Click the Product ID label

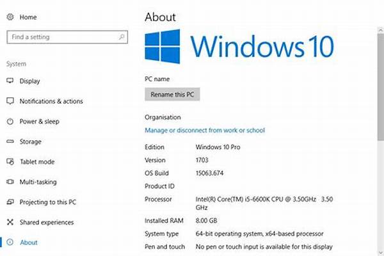[159, 186]
